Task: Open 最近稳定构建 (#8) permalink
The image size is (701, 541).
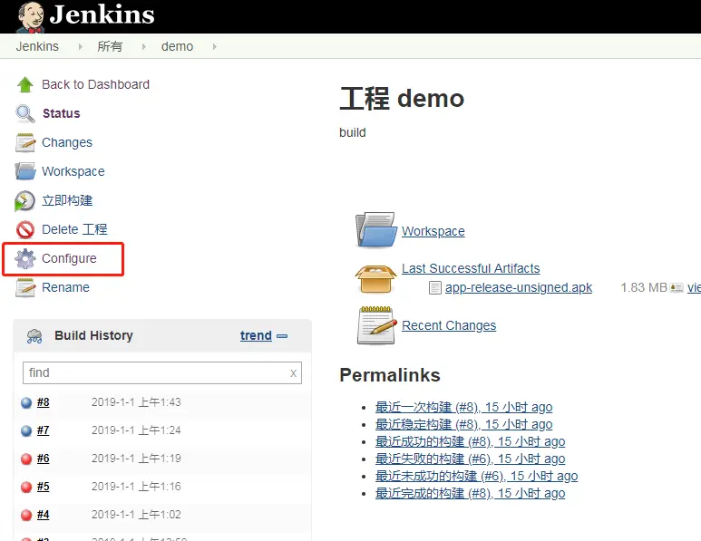Action: (x=464, y=424)
